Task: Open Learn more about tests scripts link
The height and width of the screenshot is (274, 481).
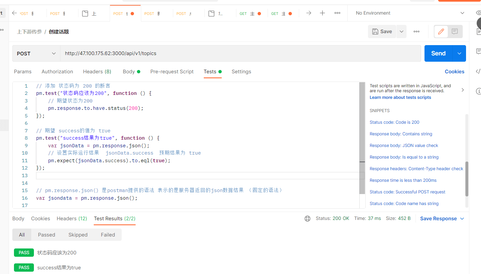Action: (x=400, y=98)
